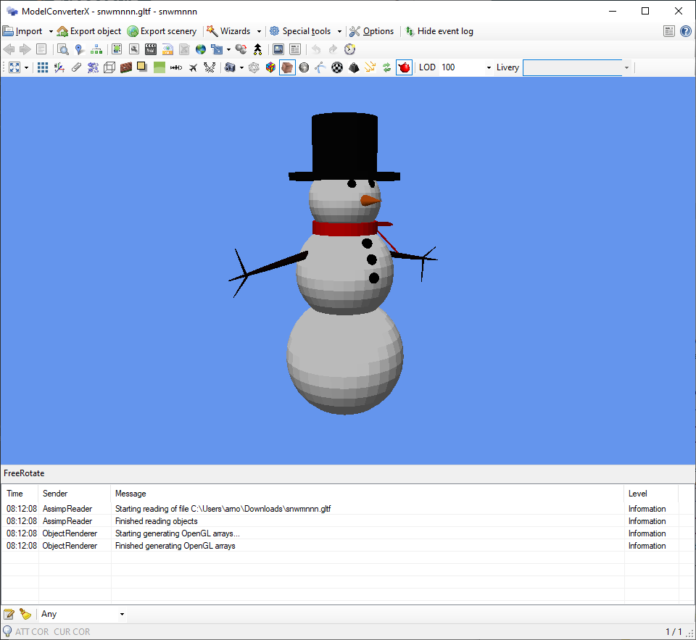Expand the Special tools dropdown arrow
The image size is (696, 640).
pyautogui.click(x=339, y=31)
